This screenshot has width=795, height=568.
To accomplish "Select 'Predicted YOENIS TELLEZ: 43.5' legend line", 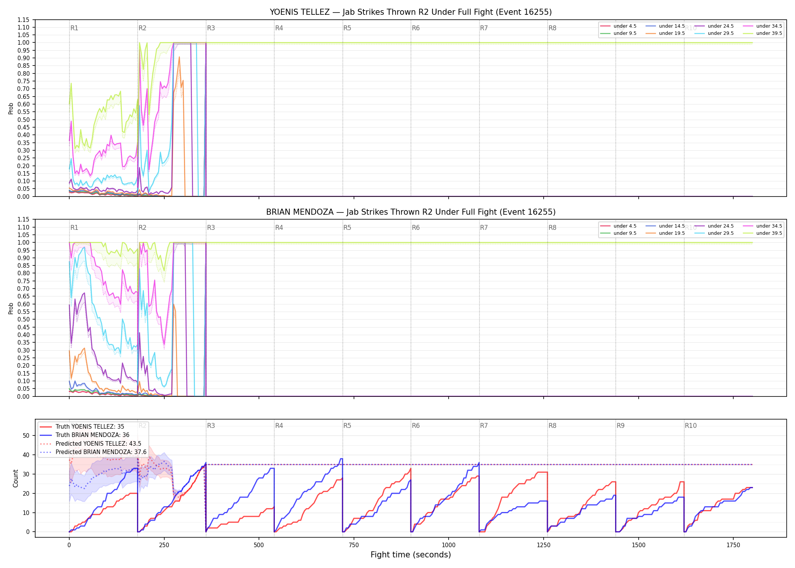I will tap(90, 444).
